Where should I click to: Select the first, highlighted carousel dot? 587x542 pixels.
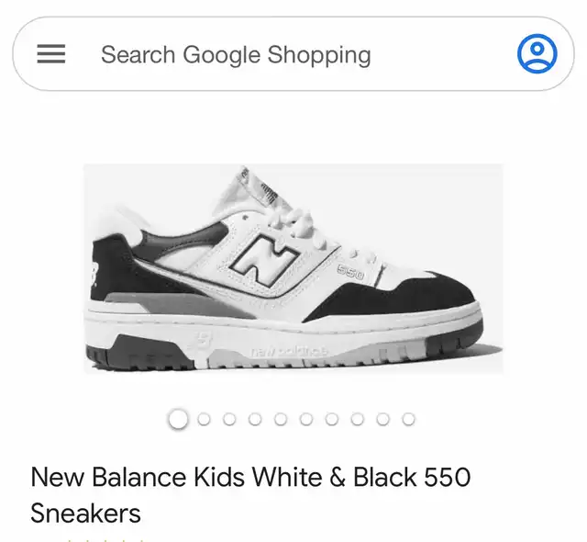(178, 420)
